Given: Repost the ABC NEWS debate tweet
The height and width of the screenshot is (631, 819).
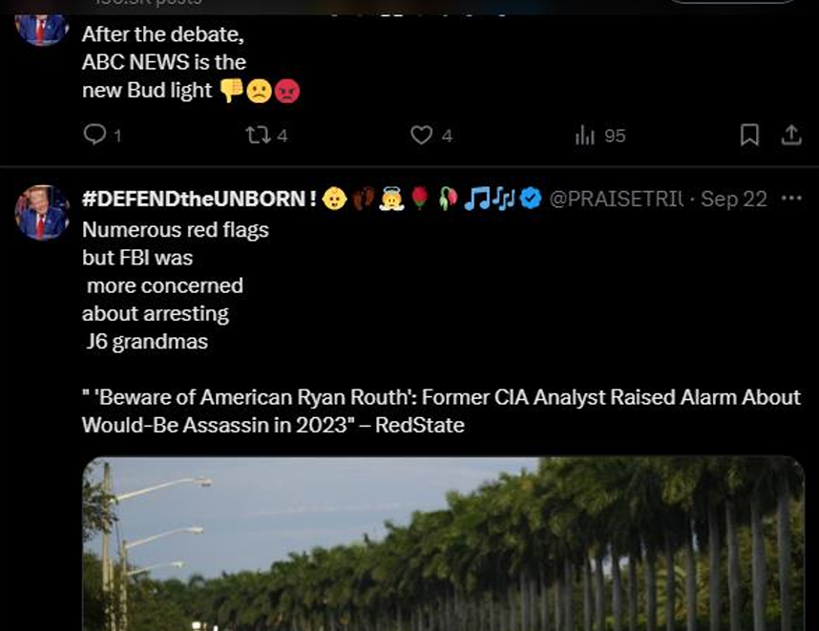Looking at the screenshot, I should coord(258,135).
